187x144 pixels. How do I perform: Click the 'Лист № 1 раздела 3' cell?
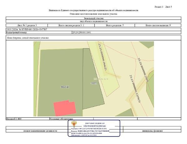(27, 25)
